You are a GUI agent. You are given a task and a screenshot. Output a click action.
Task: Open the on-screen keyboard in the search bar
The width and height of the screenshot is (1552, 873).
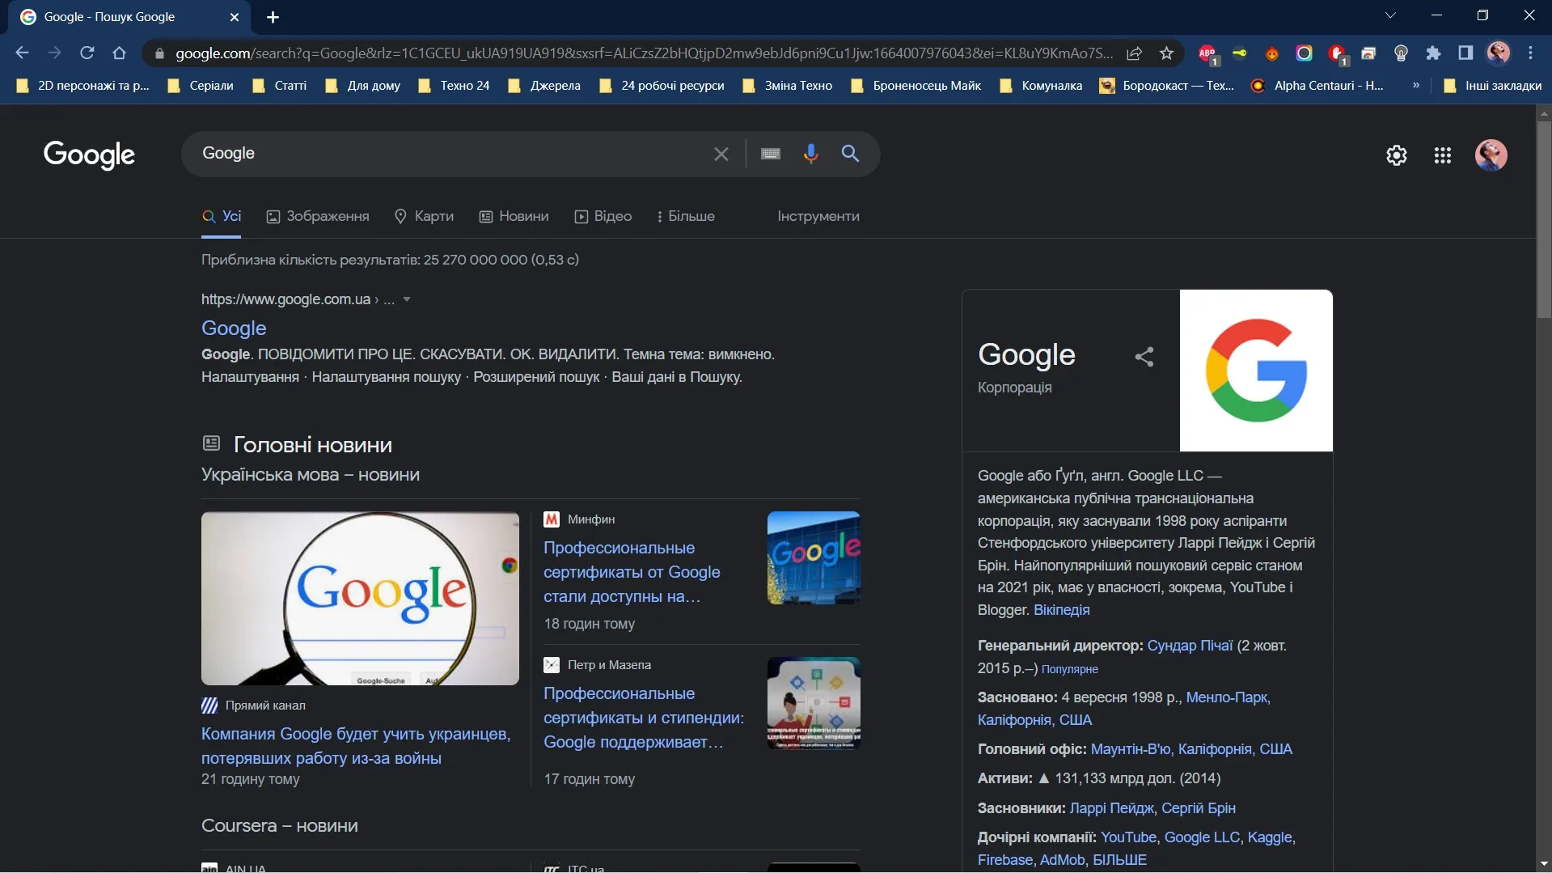pyautogui.click(x=770, y=153)
